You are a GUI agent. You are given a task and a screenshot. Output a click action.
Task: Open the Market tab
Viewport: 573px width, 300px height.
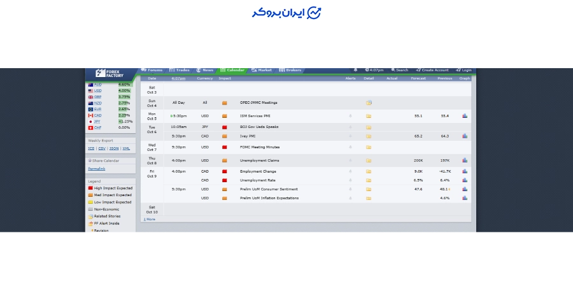[262, 70]
